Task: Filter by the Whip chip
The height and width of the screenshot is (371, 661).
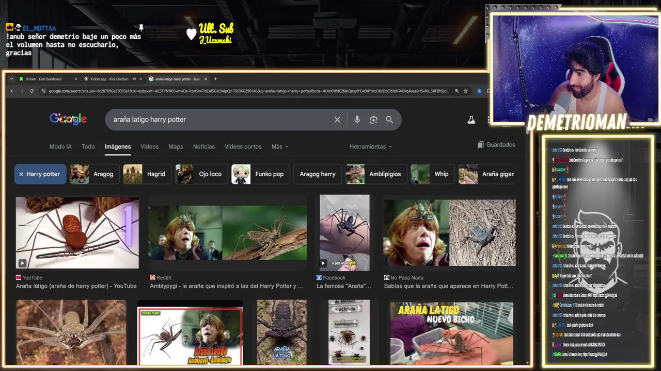Action: point(433,174)
